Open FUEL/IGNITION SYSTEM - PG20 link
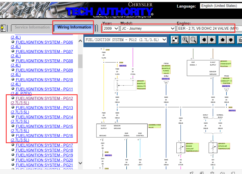Screen dimensions: 242x174 [44, 160]
